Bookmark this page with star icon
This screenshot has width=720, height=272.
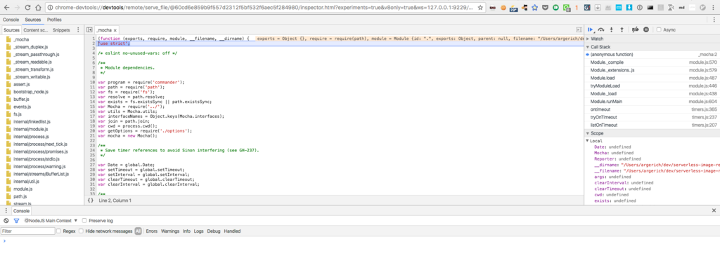click(480, 8)
